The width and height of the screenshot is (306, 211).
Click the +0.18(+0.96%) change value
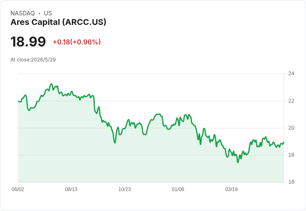[x=76, y=42]
